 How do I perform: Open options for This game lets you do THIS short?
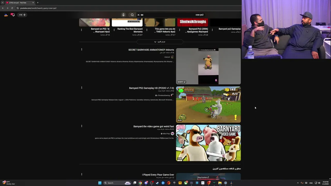pyautogui.click(x=147, y=30)
